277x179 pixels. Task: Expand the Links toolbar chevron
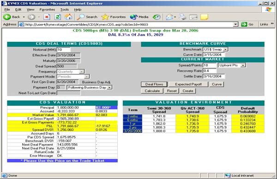pyautogui.click(x=272, y=23)
